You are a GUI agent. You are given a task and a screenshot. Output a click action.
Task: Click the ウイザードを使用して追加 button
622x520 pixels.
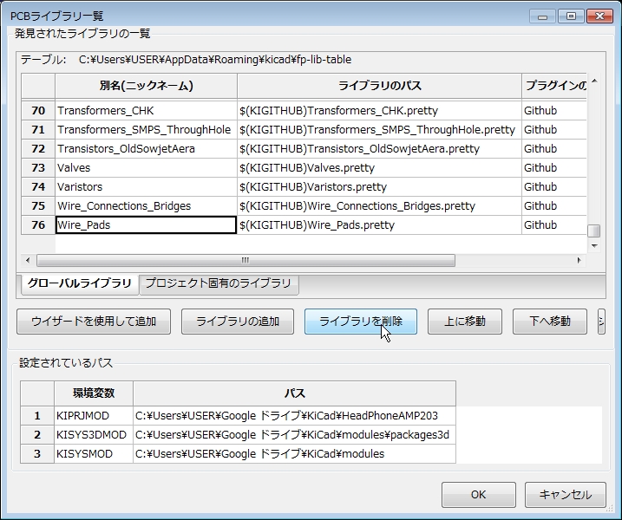pyautogui.click(x=94, y=322)
